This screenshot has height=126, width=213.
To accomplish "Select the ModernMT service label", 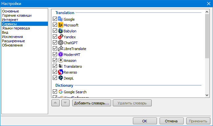I will [72, 55].
